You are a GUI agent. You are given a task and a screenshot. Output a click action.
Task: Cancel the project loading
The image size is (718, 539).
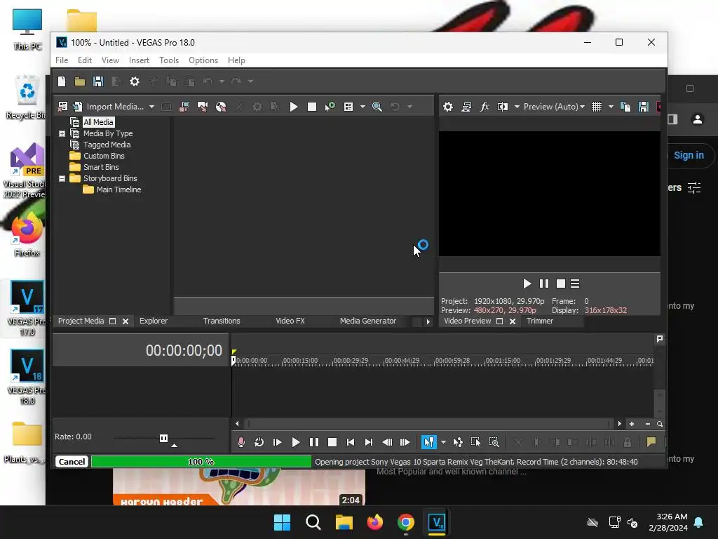(72, 462)
